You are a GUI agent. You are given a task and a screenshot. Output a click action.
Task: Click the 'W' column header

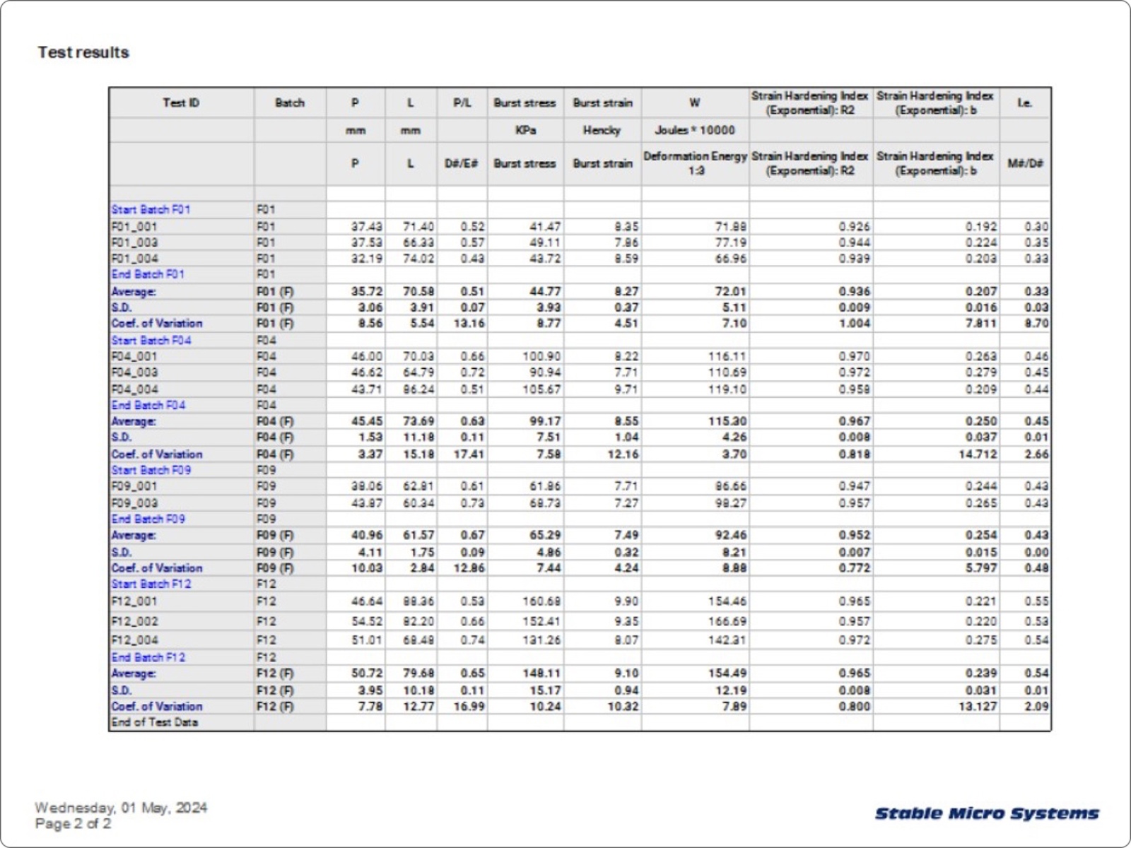(695, 102)
